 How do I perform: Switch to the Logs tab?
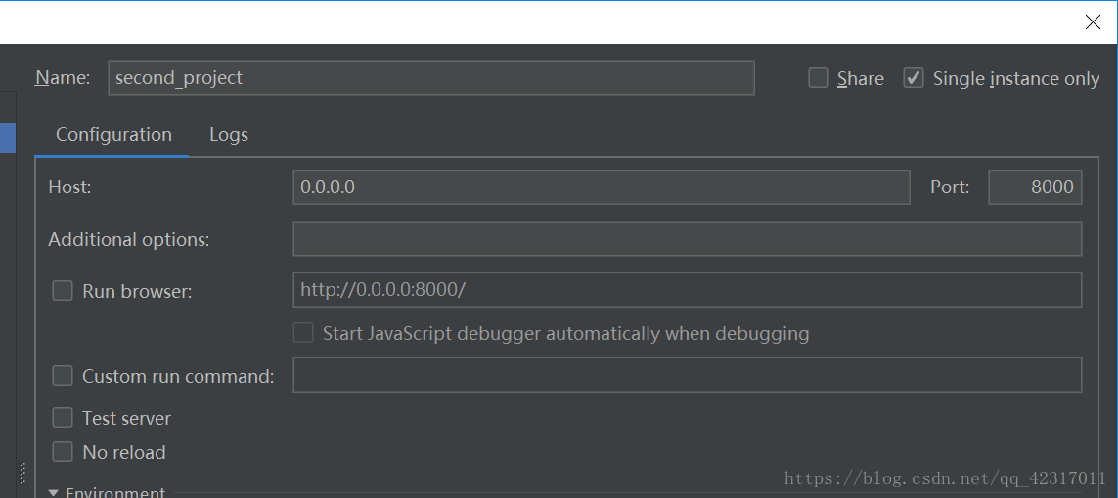pos(229,135)
